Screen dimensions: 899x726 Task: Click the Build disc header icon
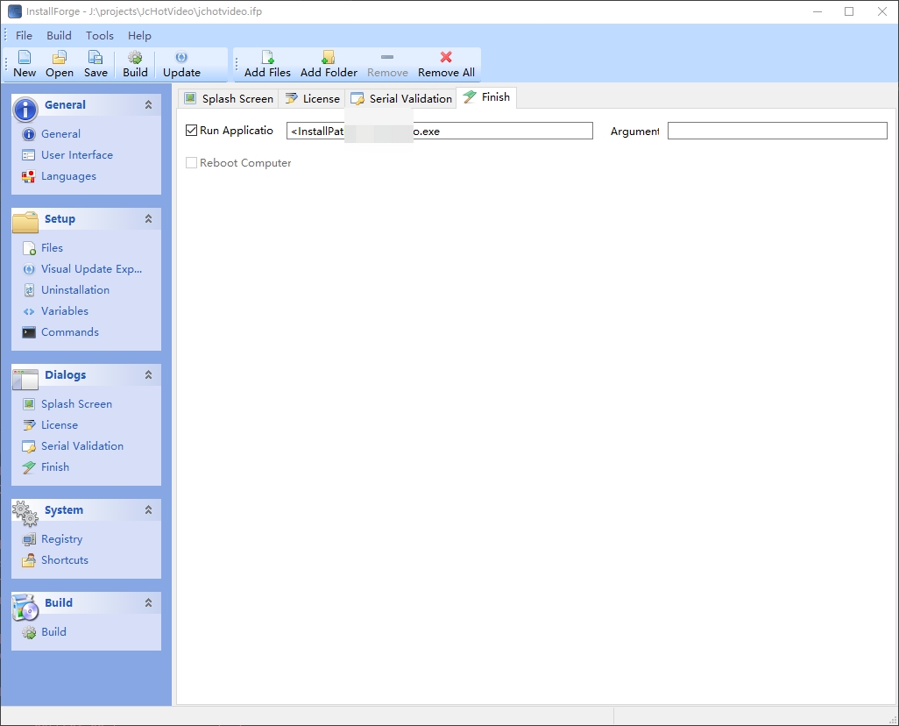25,608
